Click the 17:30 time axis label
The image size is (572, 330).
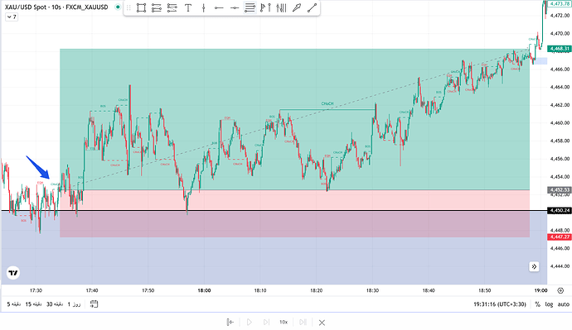(36, 290)
